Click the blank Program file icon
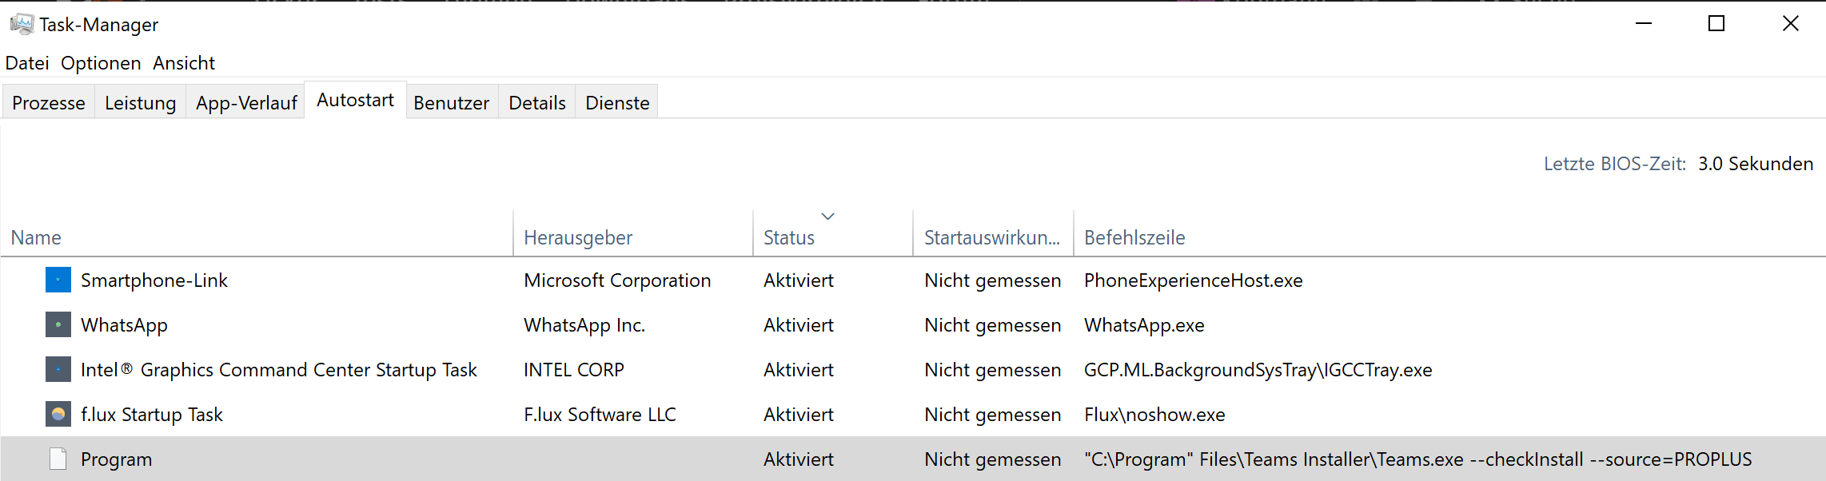This screenshot has width=1826, height=481. pos(58,459)
